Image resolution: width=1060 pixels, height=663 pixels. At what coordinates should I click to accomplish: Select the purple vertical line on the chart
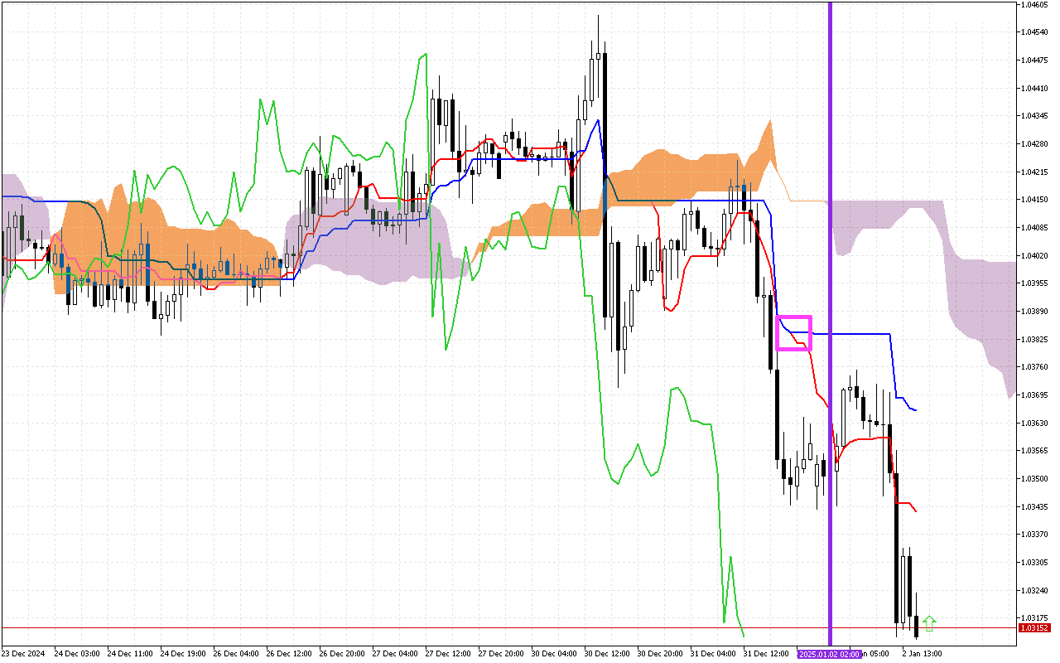[x=830, y=324]
